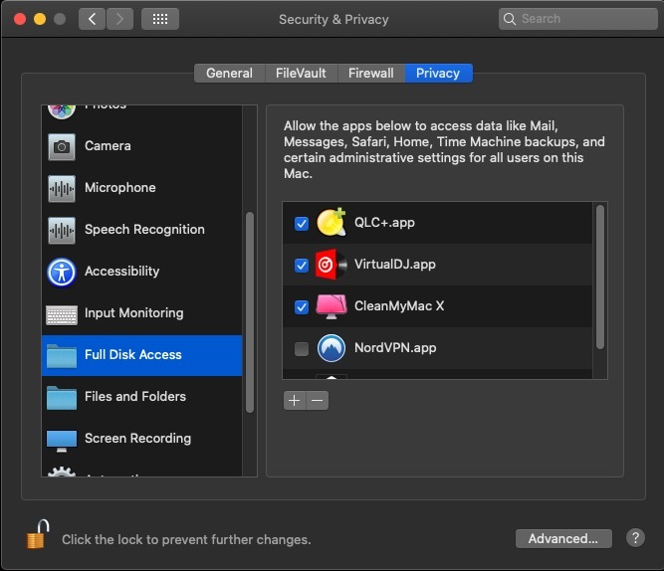Click the Advanced... button

pyautogui.click(x=562, y=538)
